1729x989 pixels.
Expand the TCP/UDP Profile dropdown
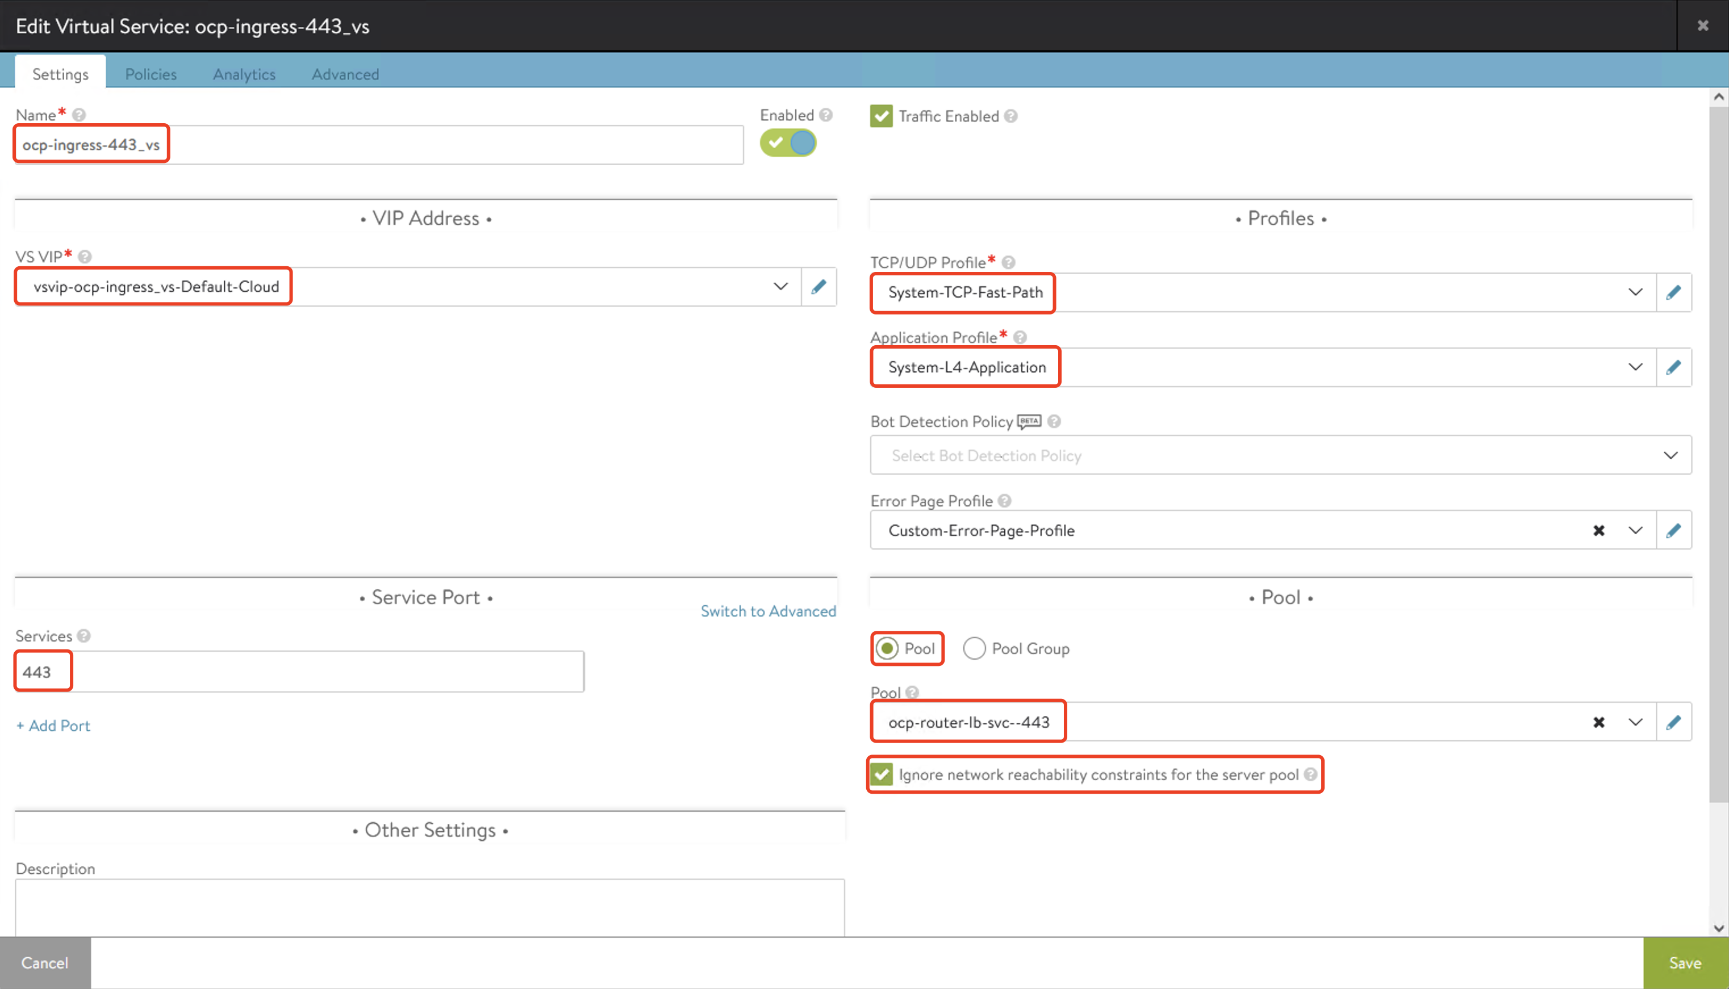[x=1635, y=293]
